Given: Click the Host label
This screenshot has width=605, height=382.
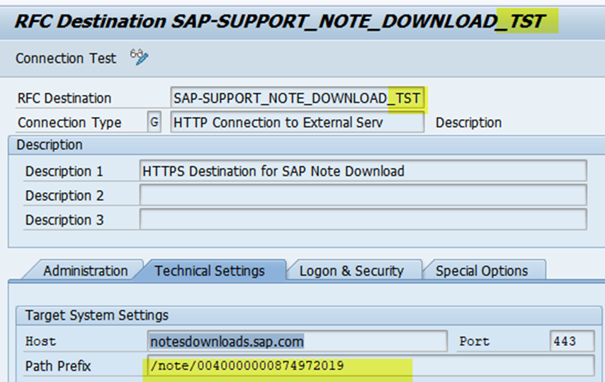Looking at the screenshot, I should pos(40,342).
